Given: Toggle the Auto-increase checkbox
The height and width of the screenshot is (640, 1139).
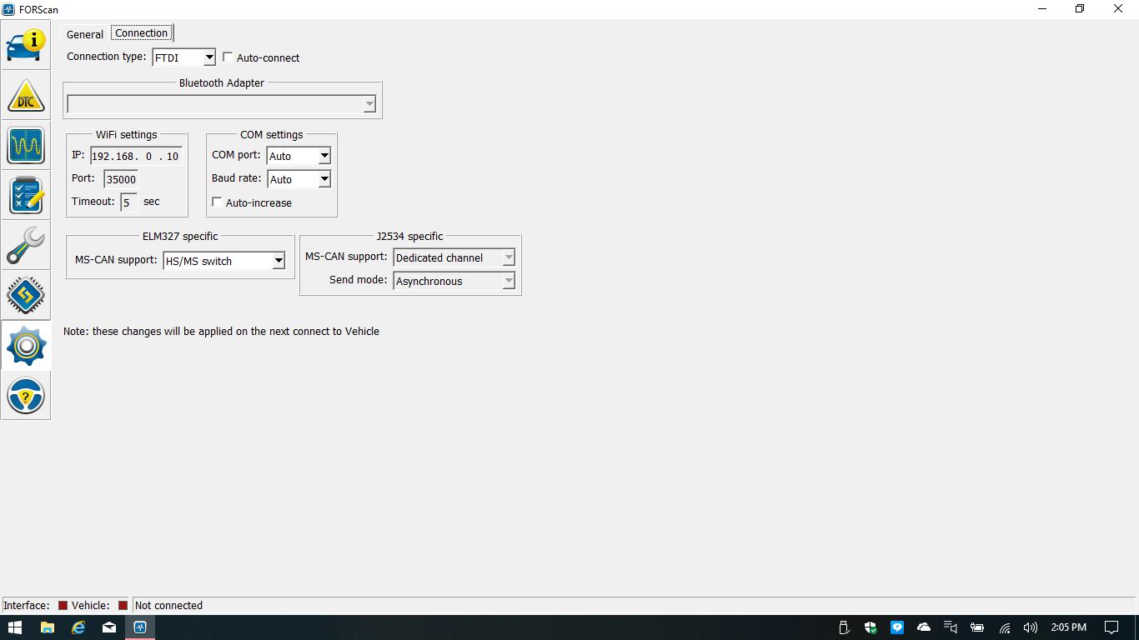Looking at the screenshot, I should coord(217,202).
